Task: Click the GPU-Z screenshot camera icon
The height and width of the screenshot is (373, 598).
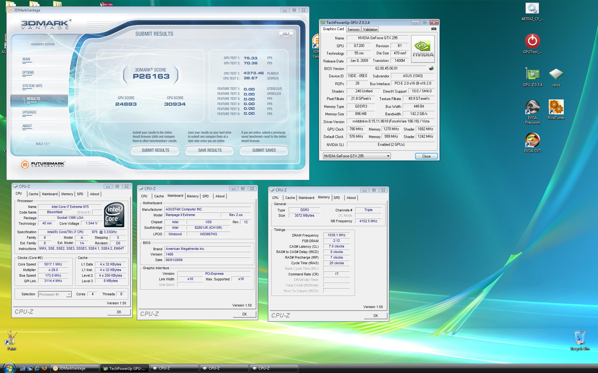Action: [434, 29]
